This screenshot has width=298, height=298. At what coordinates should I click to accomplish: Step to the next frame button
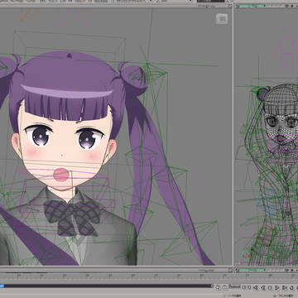point(285,287)
